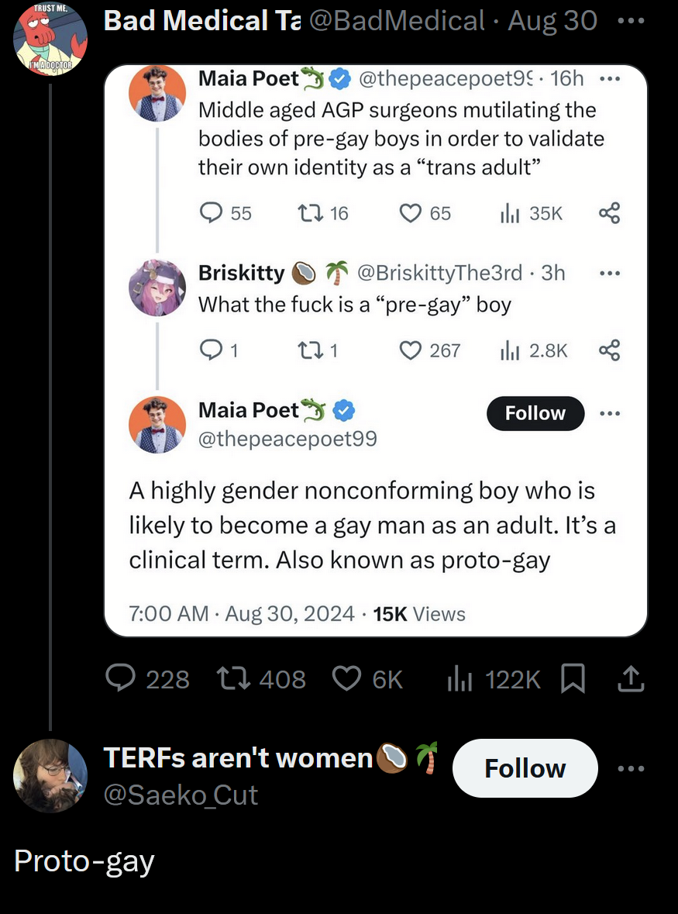This screenshot has height=914, width=678.
Task: Repost the Bad Medical tweet
Action: [229, 679]
